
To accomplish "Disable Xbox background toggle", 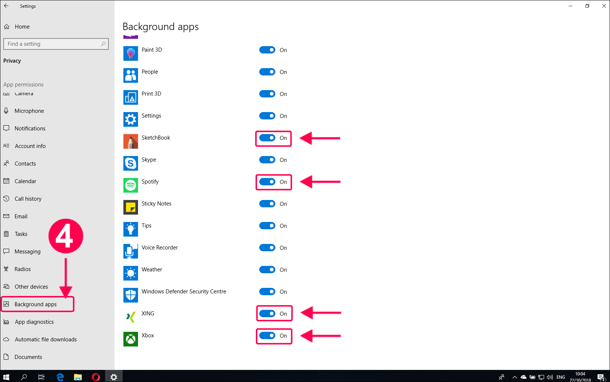I will [x=267, y=335].
